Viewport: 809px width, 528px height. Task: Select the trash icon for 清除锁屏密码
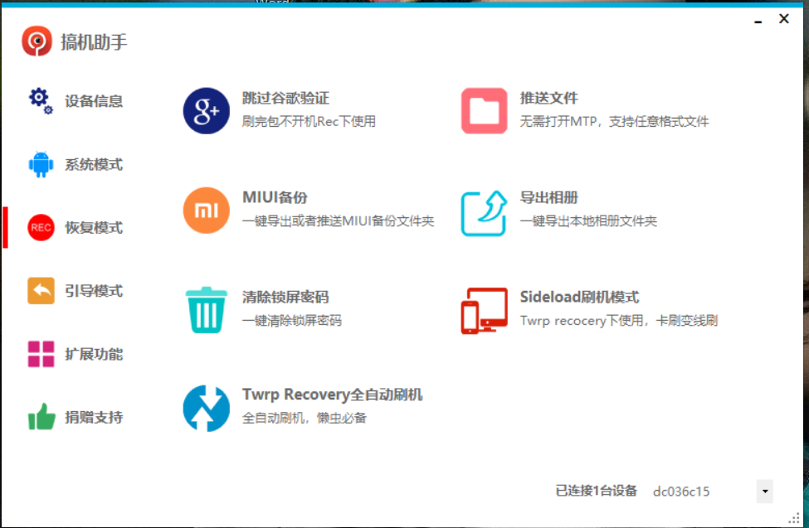click(x=205, y=309)
